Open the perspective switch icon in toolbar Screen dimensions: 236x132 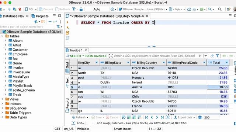point(229,9)
